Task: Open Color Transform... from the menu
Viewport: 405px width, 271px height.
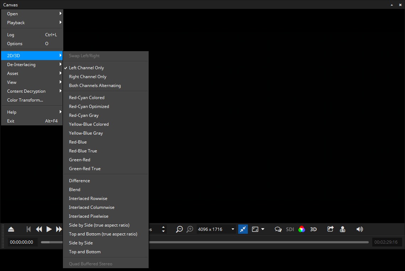Action: click(x=25, y=100)
